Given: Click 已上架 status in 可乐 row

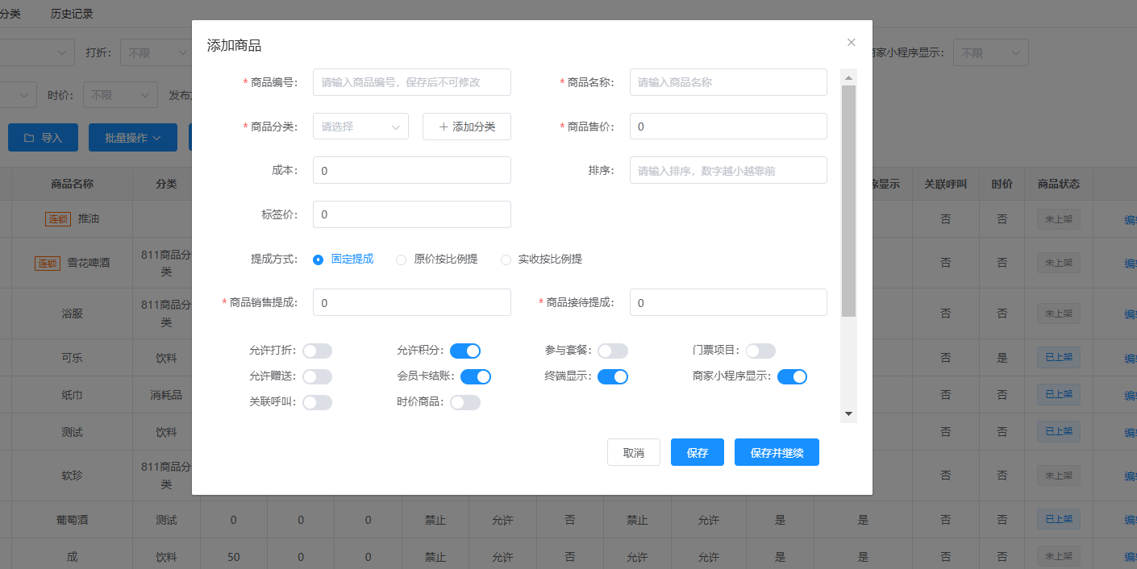Looking at the screenshot, I should click(1058, 358).
